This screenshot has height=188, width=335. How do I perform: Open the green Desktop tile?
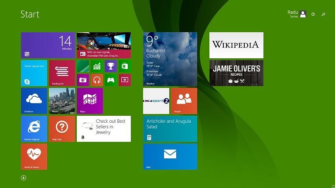[83, 66]
